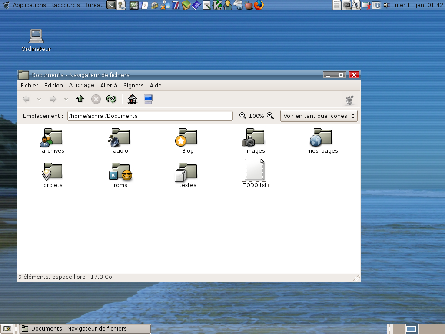Select the mes_pages folder
Screen dimensions: 445x334
point(322,141)
